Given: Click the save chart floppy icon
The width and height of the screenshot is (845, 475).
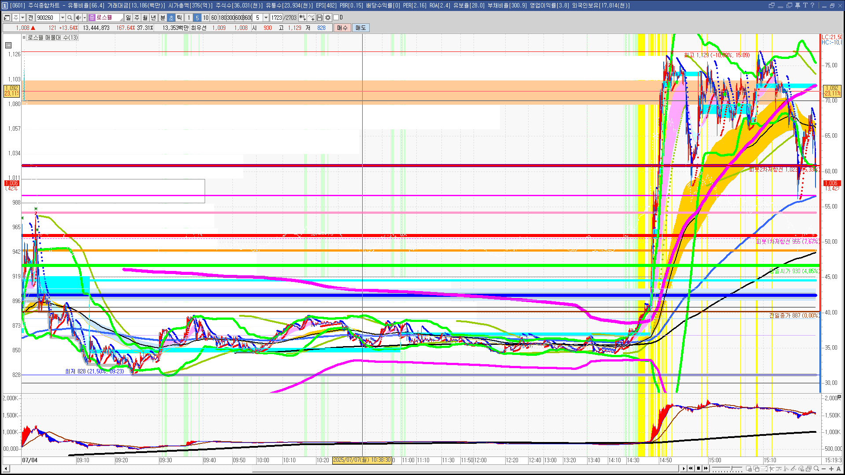Looking at the screenshot, I should point(320,18).
